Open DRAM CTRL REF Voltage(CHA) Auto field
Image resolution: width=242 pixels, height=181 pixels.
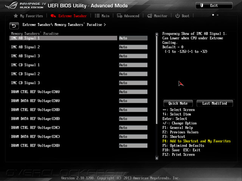(133, 92)
